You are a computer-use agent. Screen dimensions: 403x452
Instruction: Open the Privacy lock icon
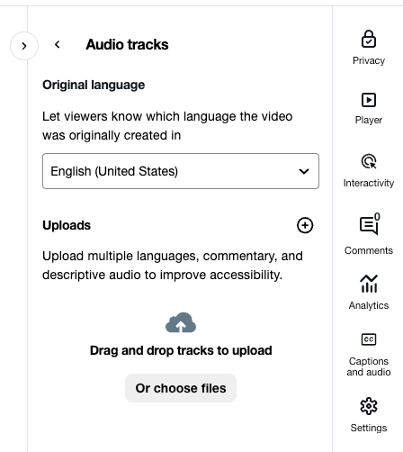[x=369, y=39]
